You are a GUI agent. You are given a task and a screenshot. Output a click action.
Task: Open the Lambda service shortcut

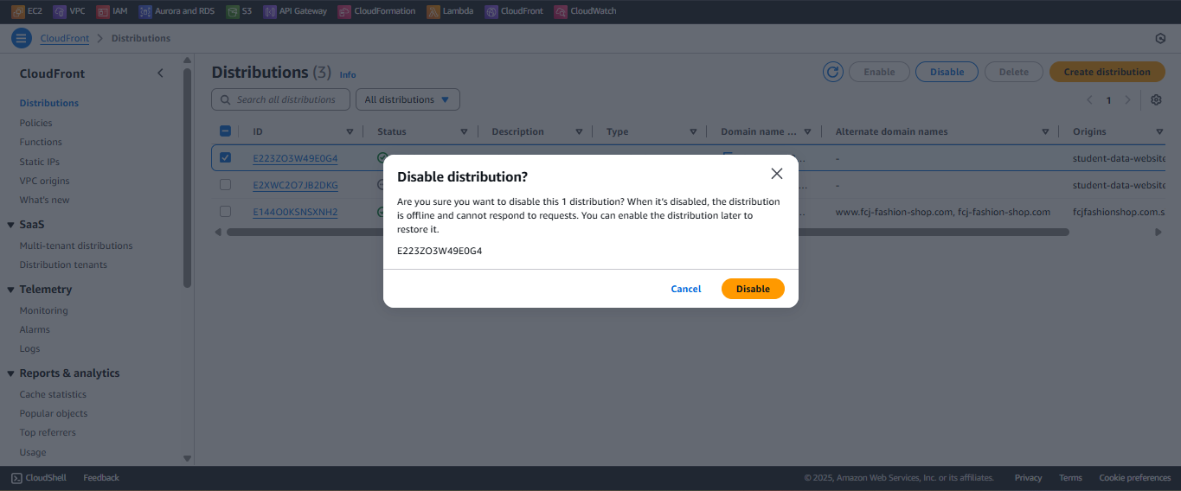tap(450, 11)
